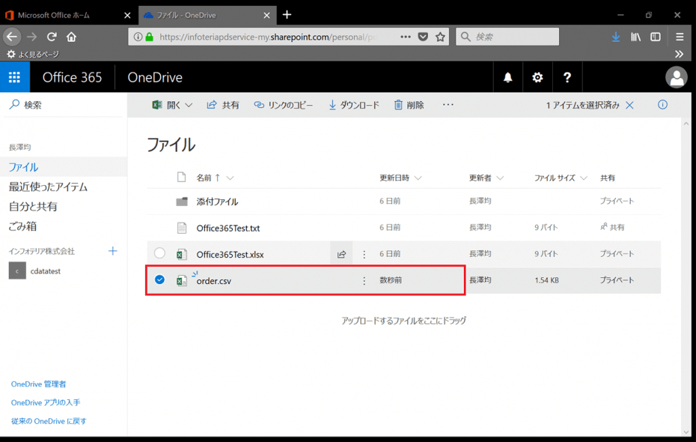Open the notifications bell

tap(508, 78)
